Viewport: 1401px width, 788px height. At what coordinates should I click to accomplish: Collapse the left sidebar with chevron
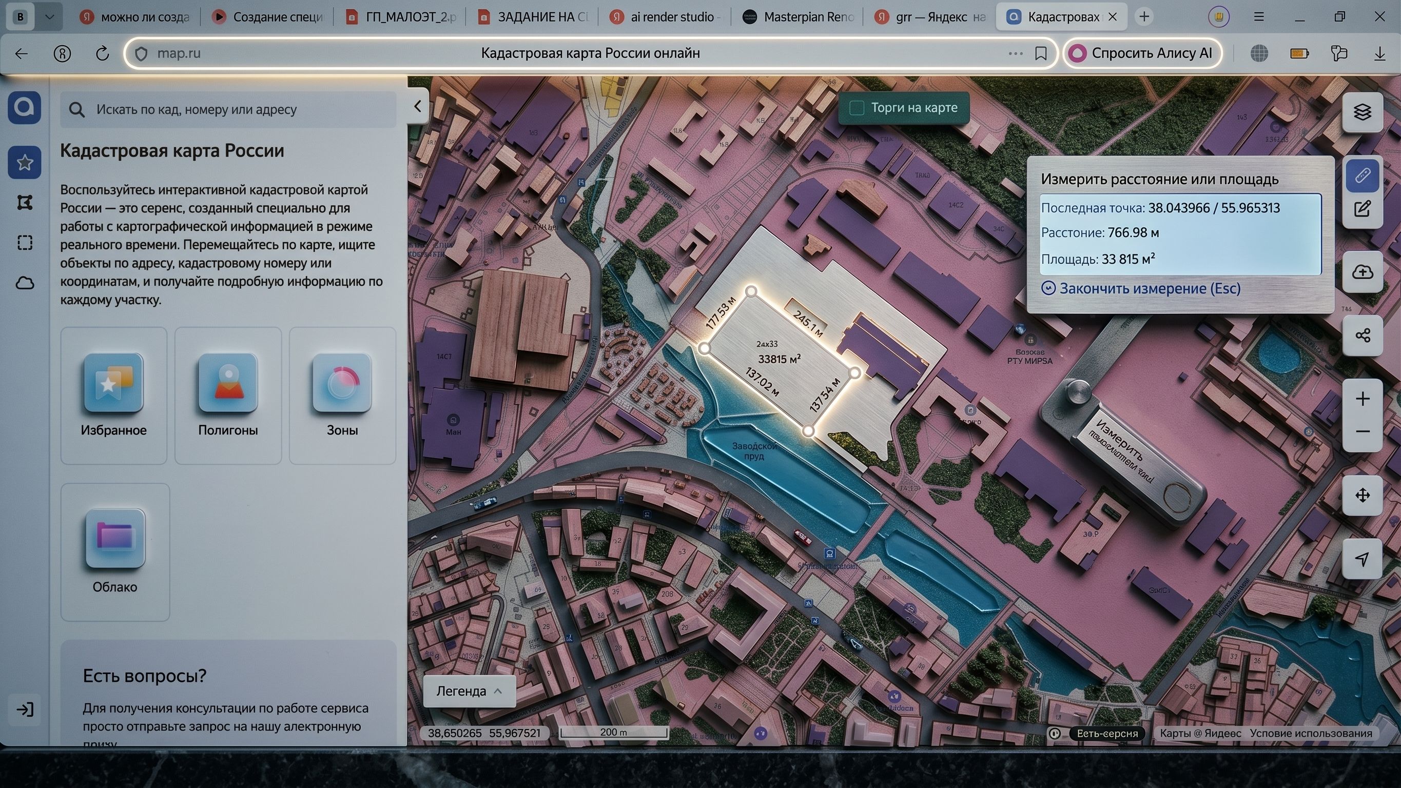tap(417, 106)
